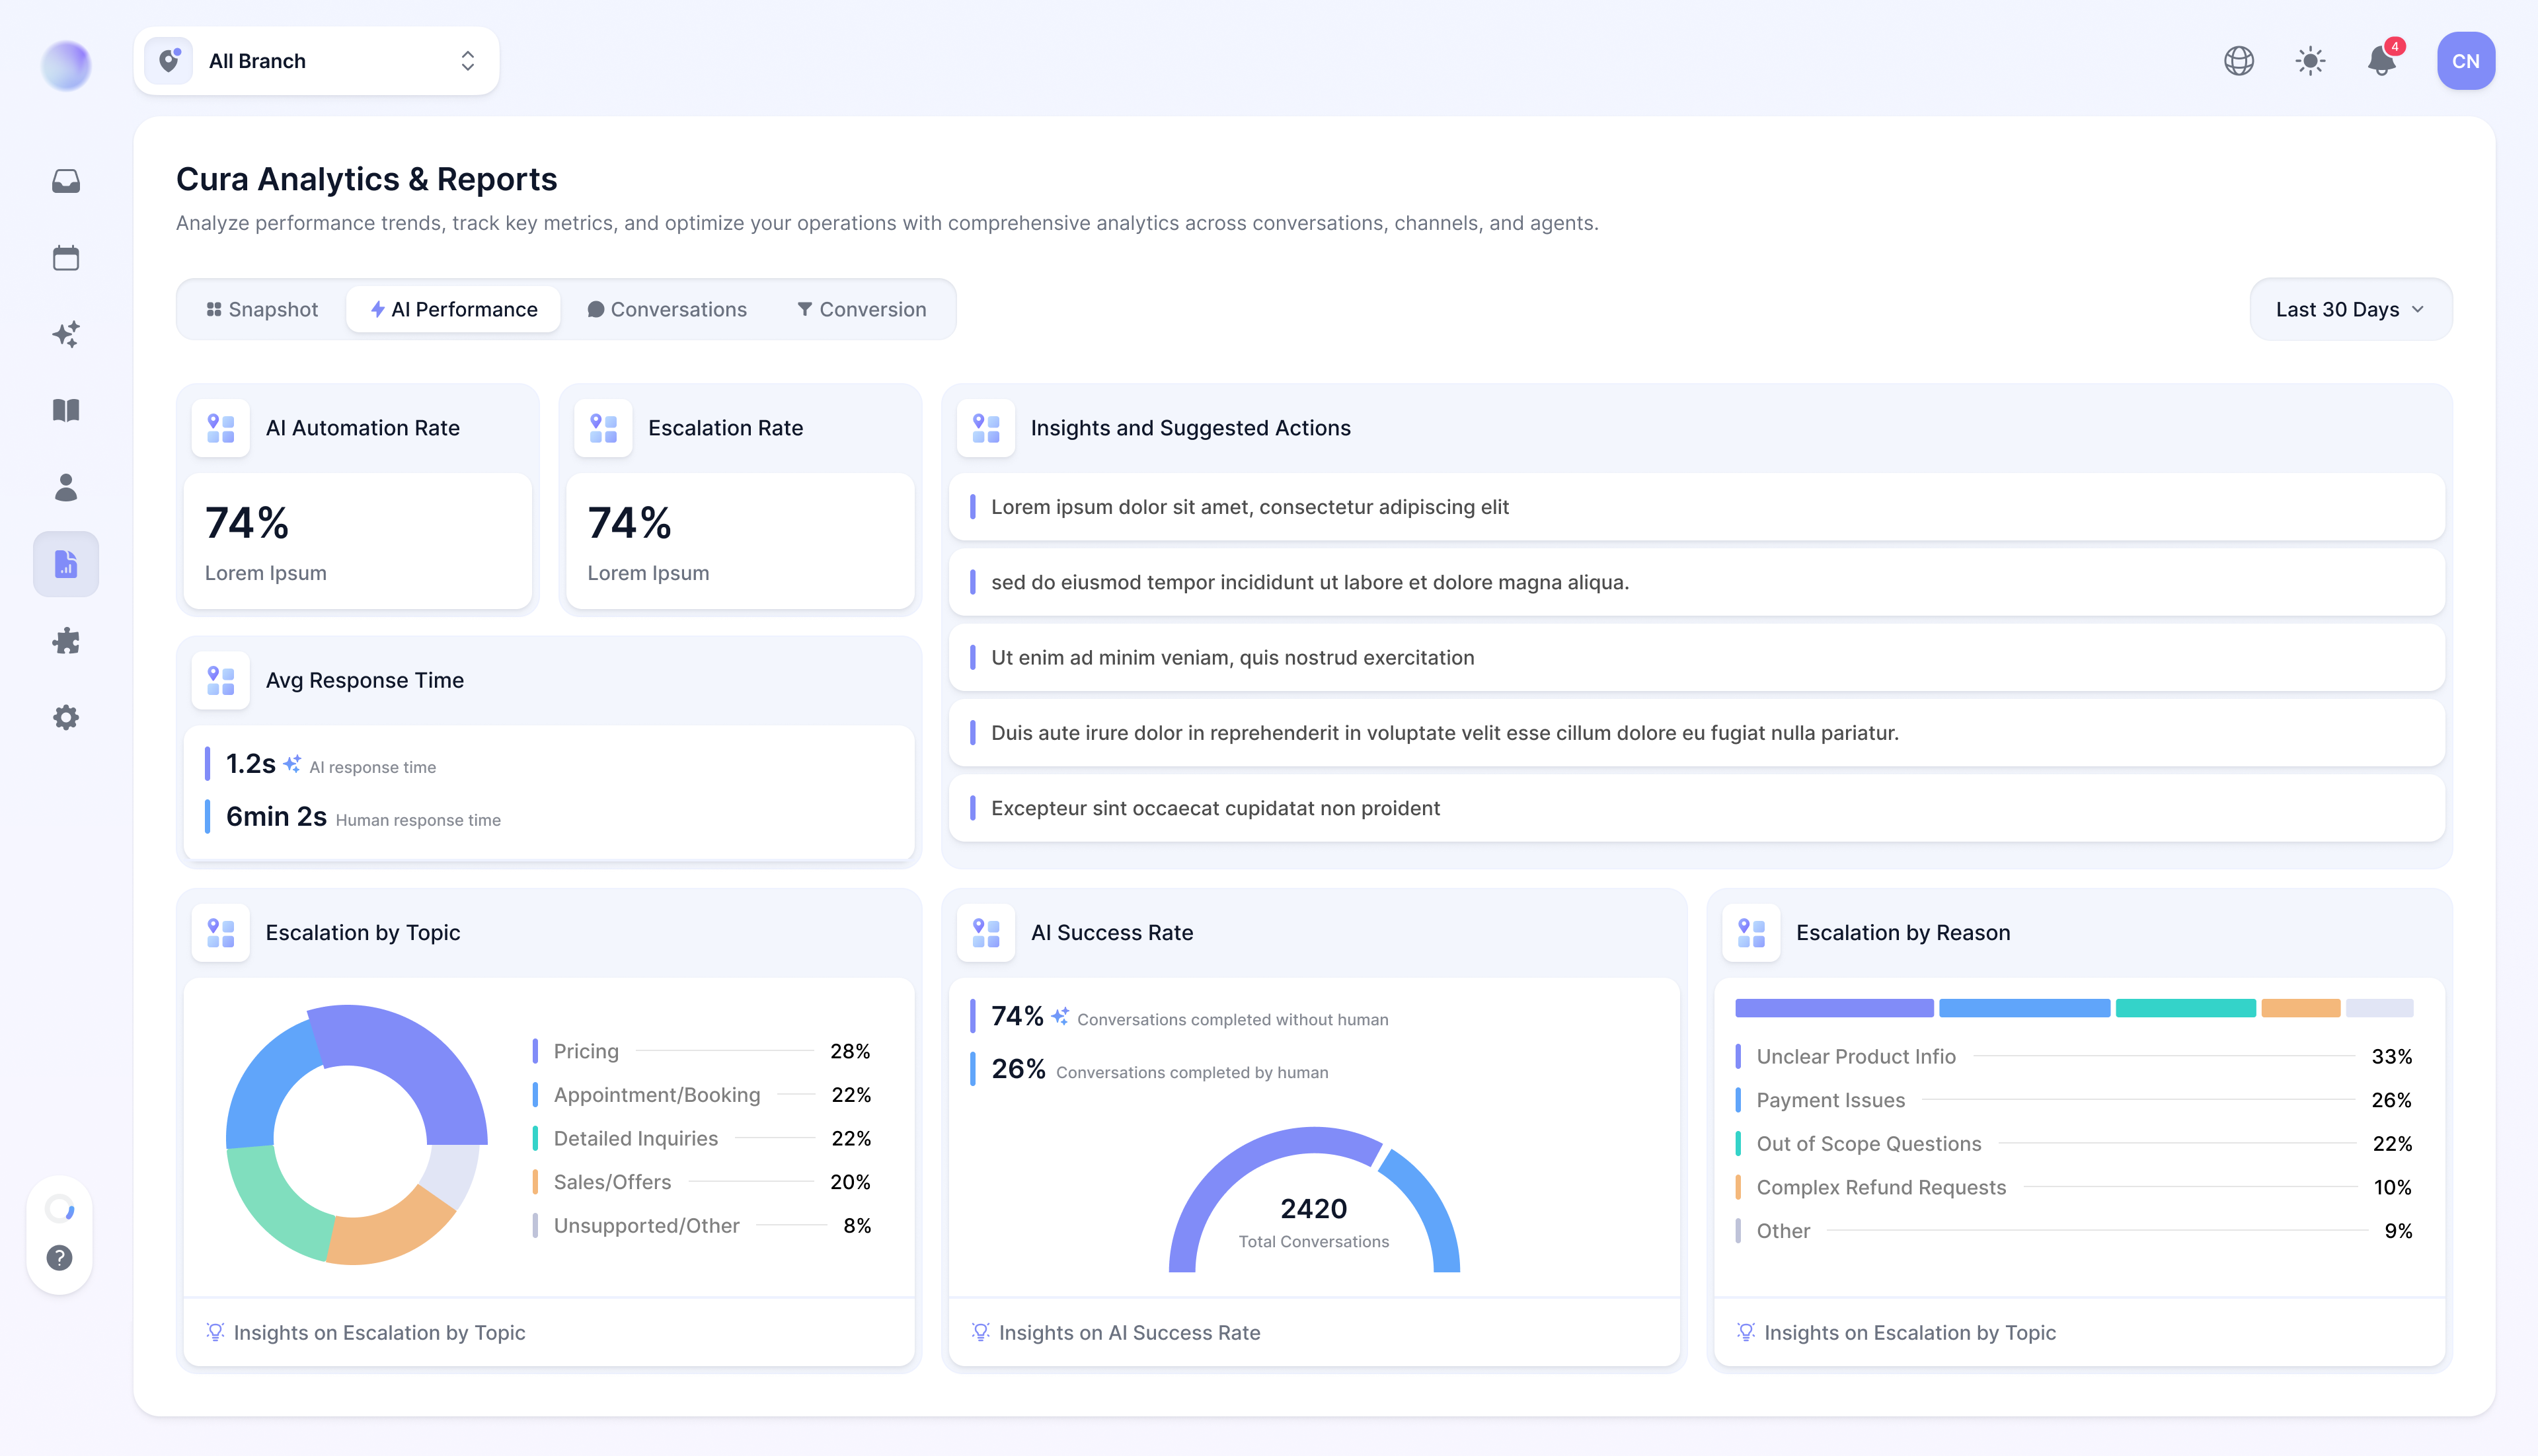Click the purple logo orb at the top left
The width and height of the screenshot is (2538, 1456).
tap(66, 66)
